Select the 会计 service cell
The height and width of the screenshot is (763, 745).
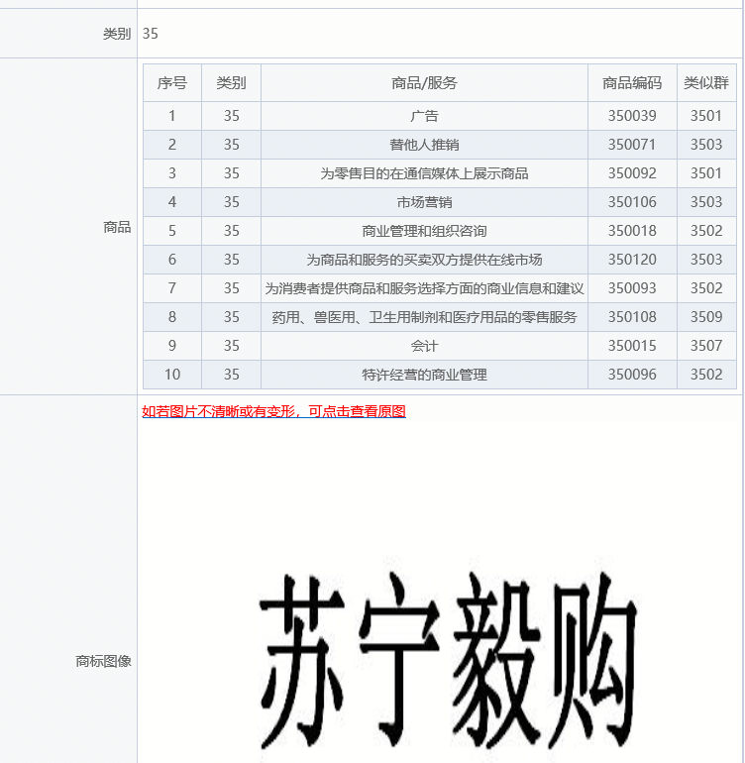coord(424,346)
